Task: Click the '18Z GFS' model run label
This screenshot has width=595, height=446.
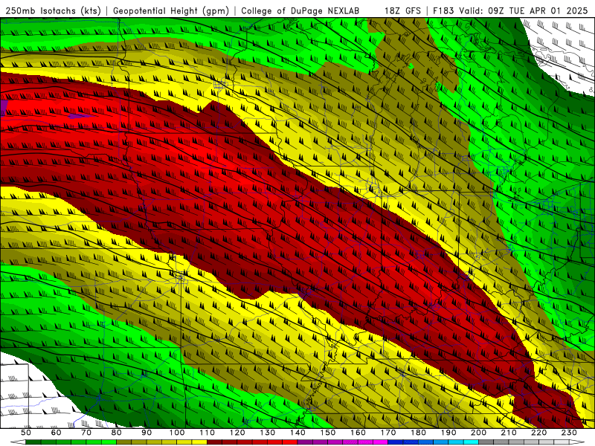Action: click(x=402, y=10)
